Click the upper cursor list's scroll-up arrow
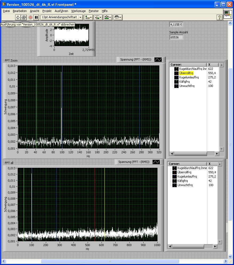The width and height of the screenshot is (234, 265). click(221, 65)
